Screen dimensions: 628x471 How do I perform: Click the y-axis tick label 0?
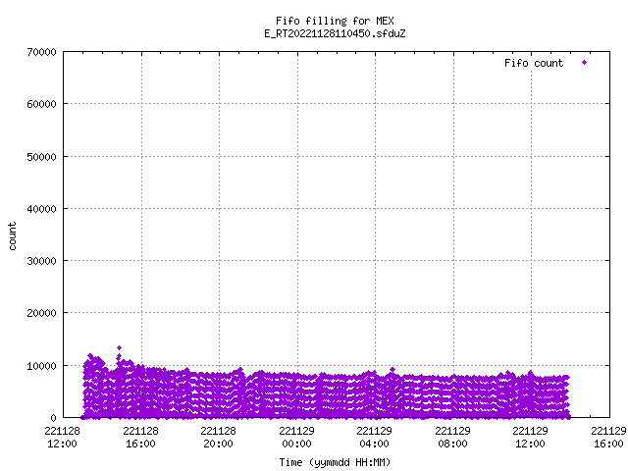coord(53,418)
